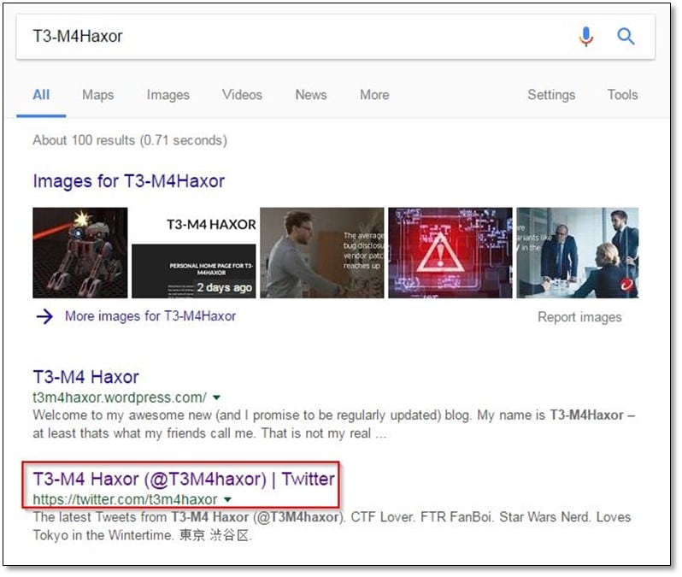
Task: Open the T3-M4 HAXOR homepage thumbnail
Action: point(194,253)
